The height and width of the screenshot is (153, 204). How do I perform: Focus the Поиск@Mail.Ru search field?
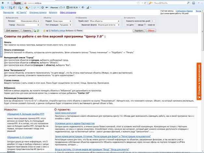[169, 3]
